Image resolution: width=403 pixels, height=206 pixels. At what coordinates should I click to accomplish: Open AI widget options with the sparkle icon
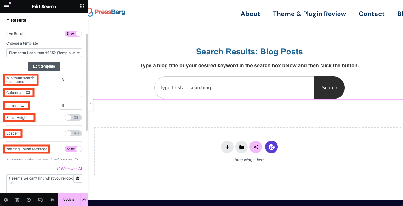[256, 147]
